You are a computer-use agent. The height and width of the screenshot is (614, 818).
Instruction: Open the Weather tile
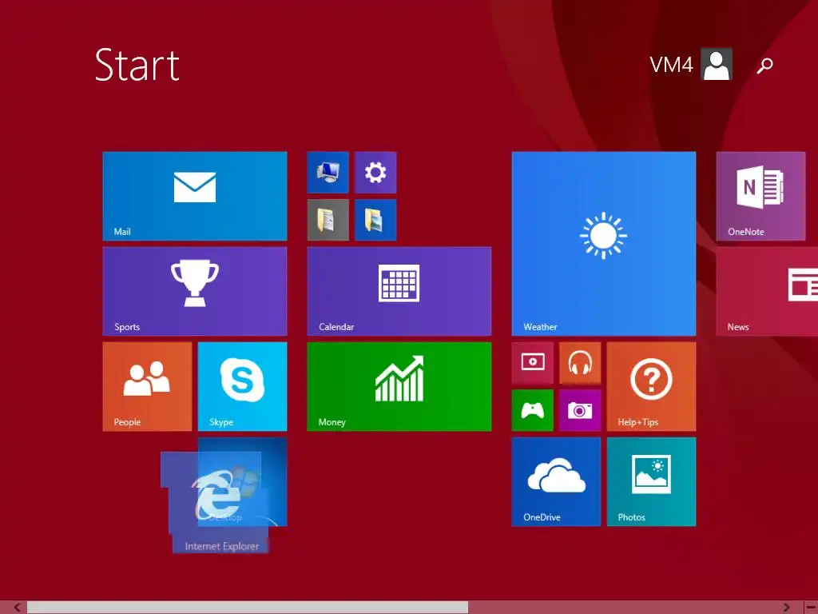tap(604, 244)
